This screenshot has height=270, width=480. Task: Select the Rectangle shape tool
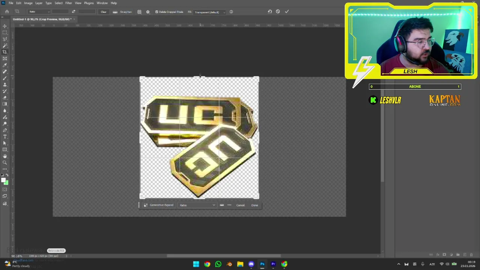tap(5, 150)
